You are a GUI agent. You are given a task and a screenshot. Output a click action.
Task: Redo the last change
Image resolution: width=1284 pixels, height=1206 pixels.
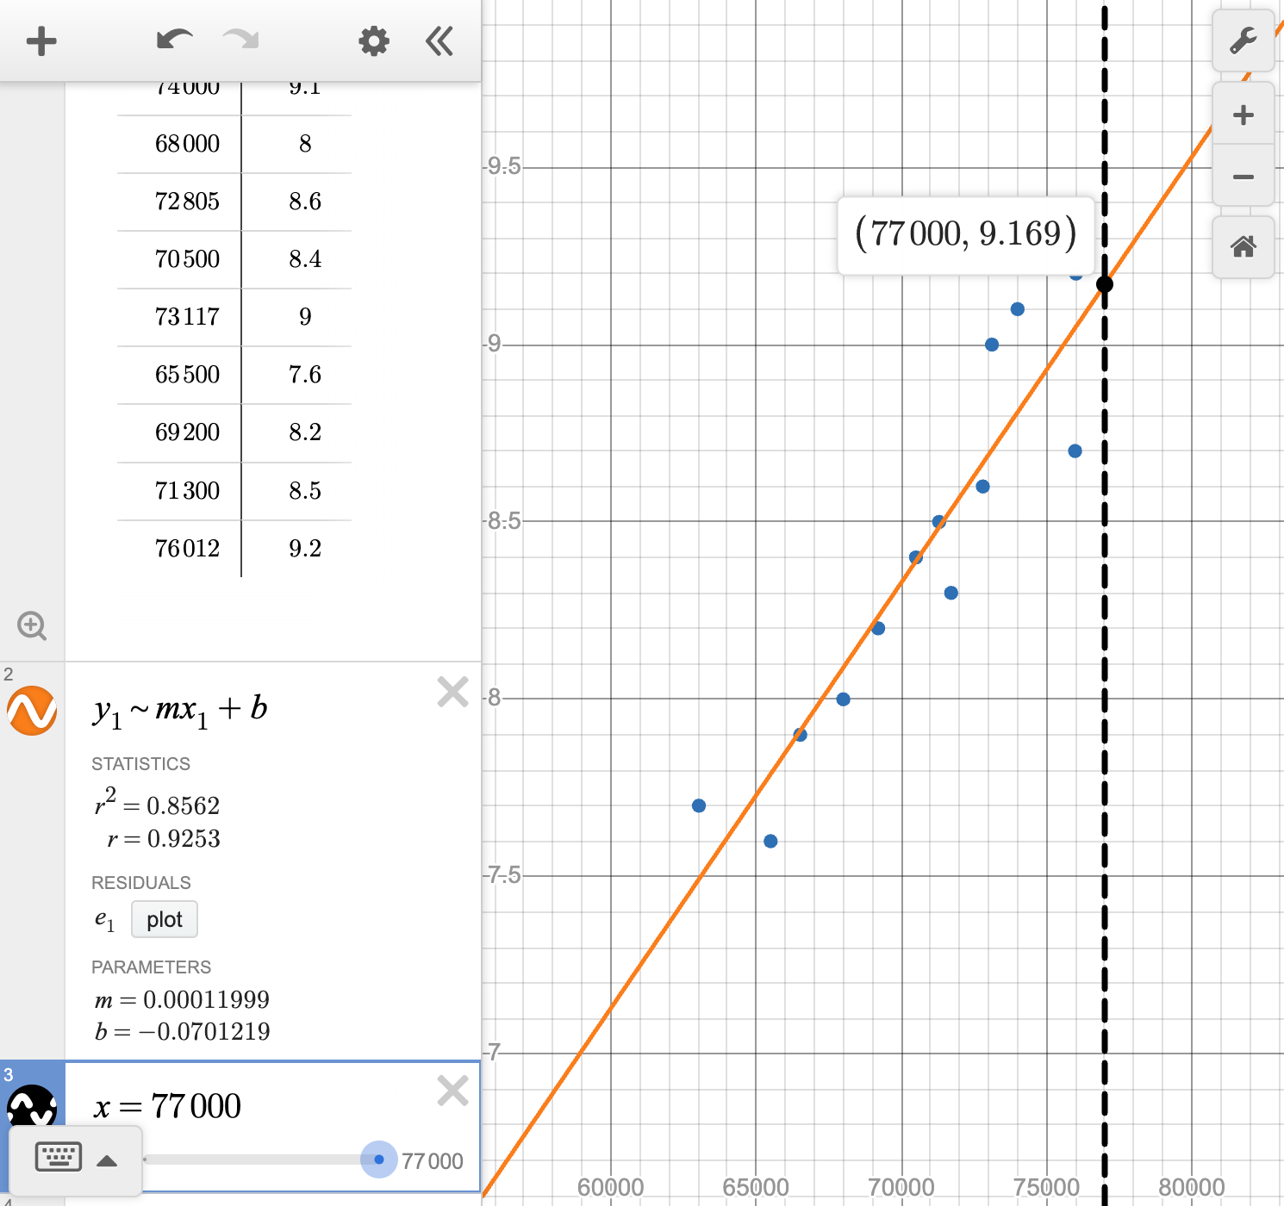coord(239,39)
